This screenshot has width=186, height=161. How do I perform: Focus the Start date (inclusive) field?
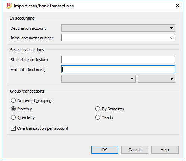tap(118, 59)
